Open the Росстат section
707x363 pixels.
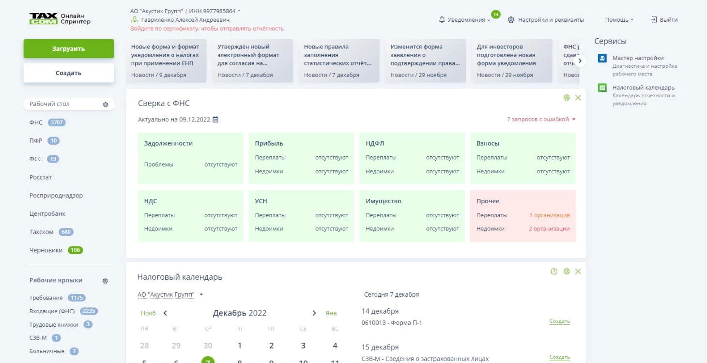point(41,177)
